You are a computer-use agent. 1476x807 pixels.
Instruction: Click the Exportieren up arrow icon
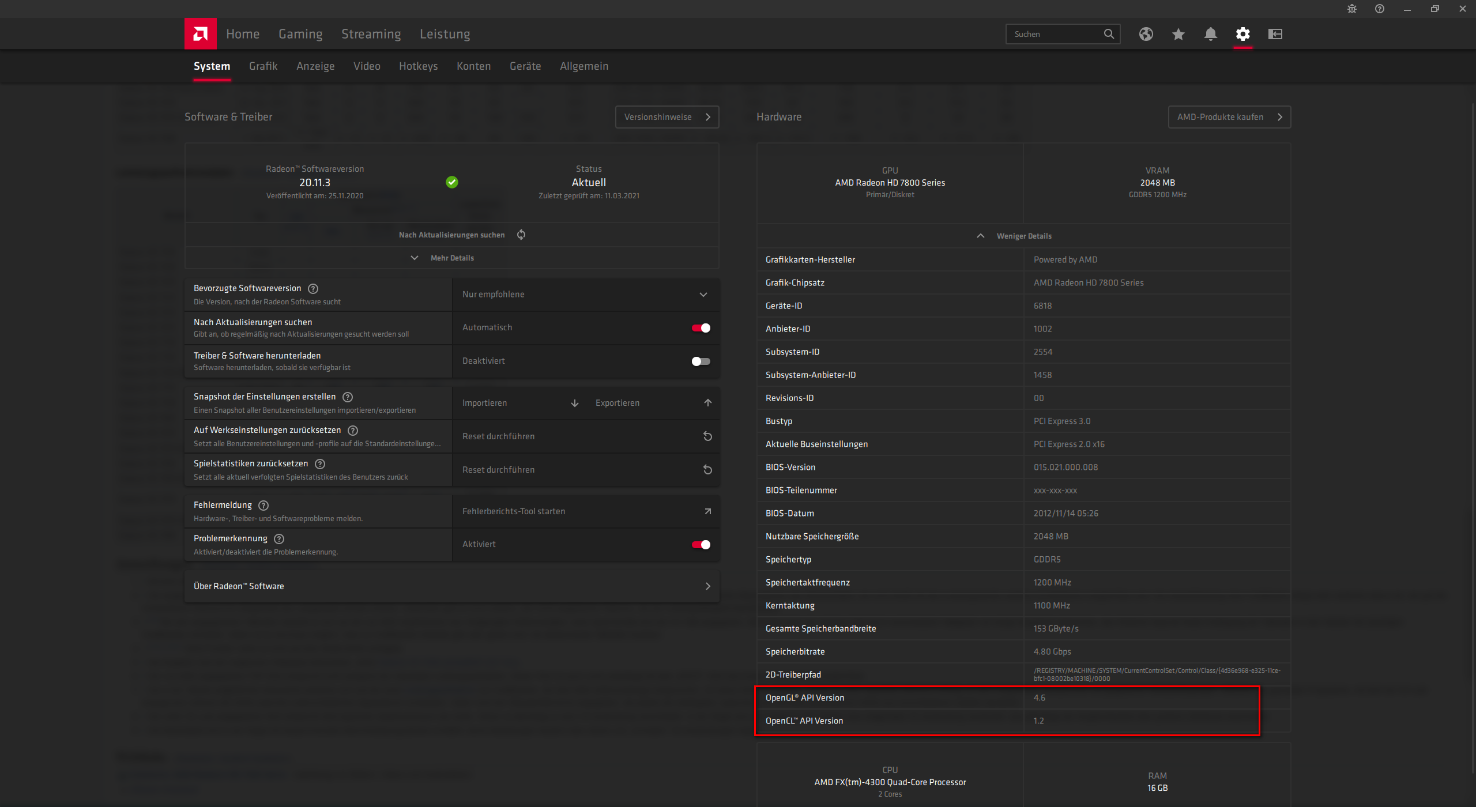click(x=708, y=403)
